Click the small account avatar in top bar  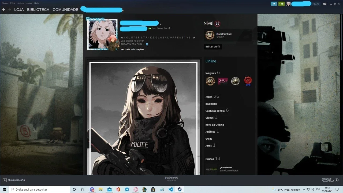[x=288, y=4]
